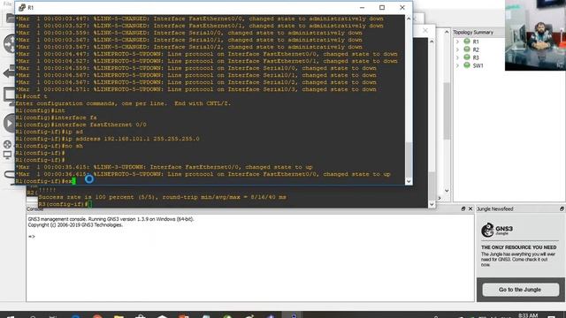This screenshot has height=318, width=566.
Task: Click the small monitor icon in GNS3 sidebar
Action: (x=7, y=155)
